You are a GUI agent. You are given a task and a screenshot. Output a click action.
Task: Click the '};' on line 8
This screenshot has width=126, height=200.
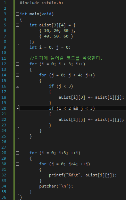point(32,42)
